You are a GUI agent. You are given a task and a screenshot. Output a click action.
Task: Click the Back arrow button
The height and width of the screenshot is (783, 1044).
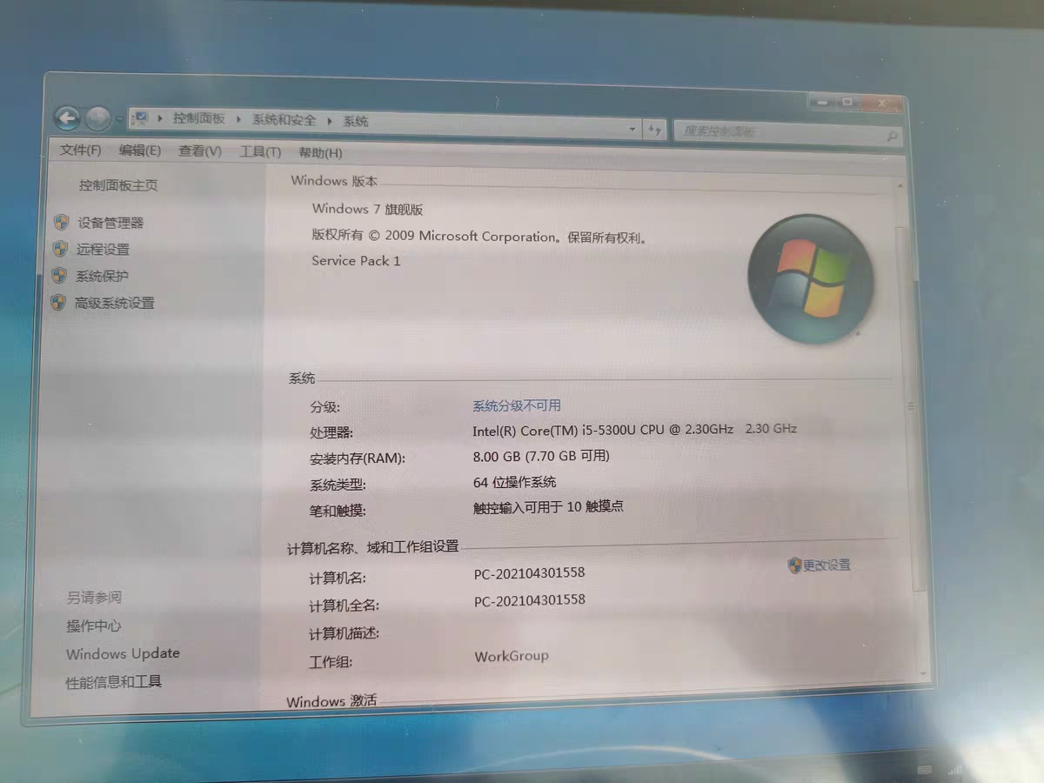[x=67, y=117]
